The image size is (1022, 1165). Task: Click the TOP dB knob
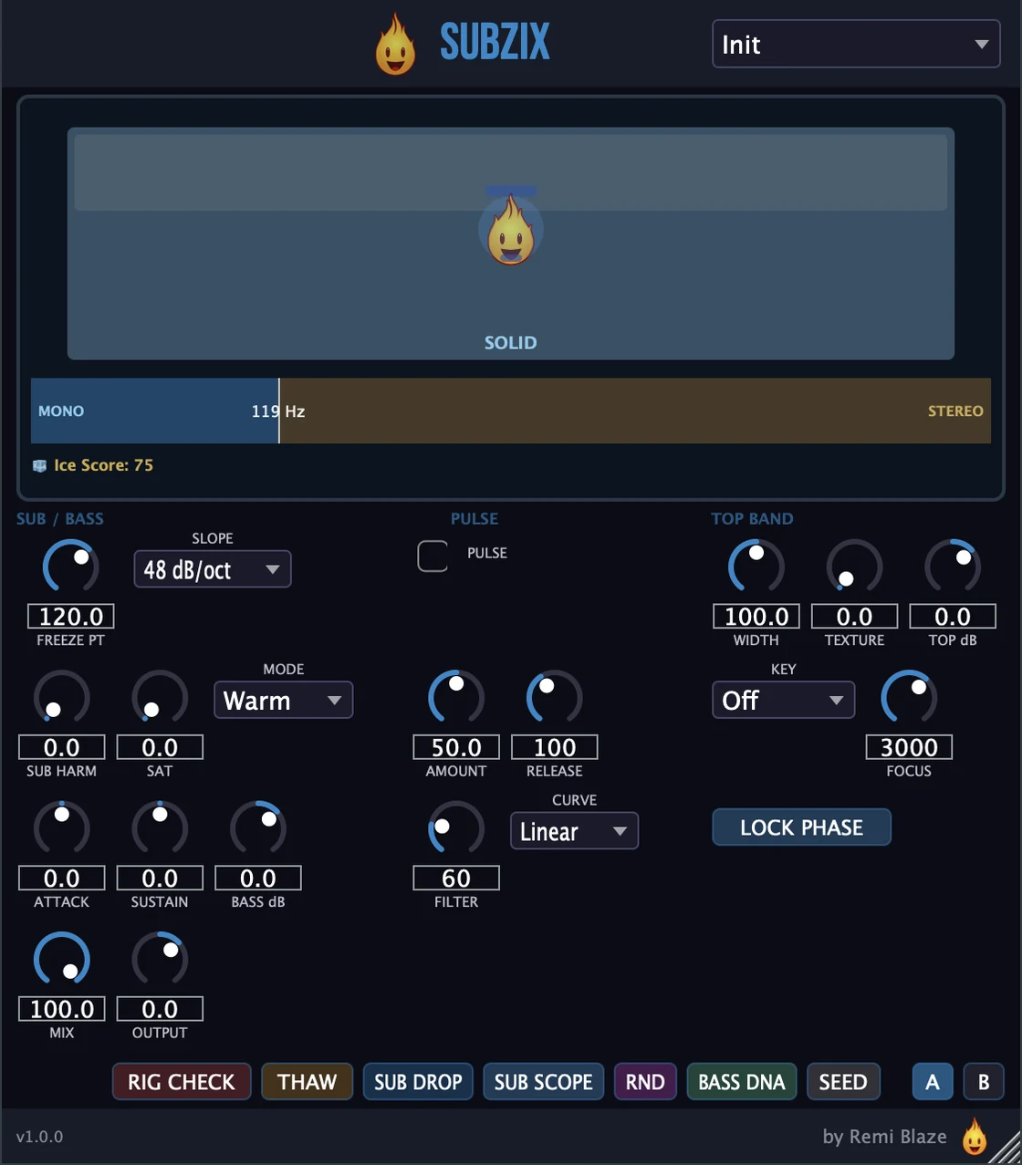tap(953, 567)
